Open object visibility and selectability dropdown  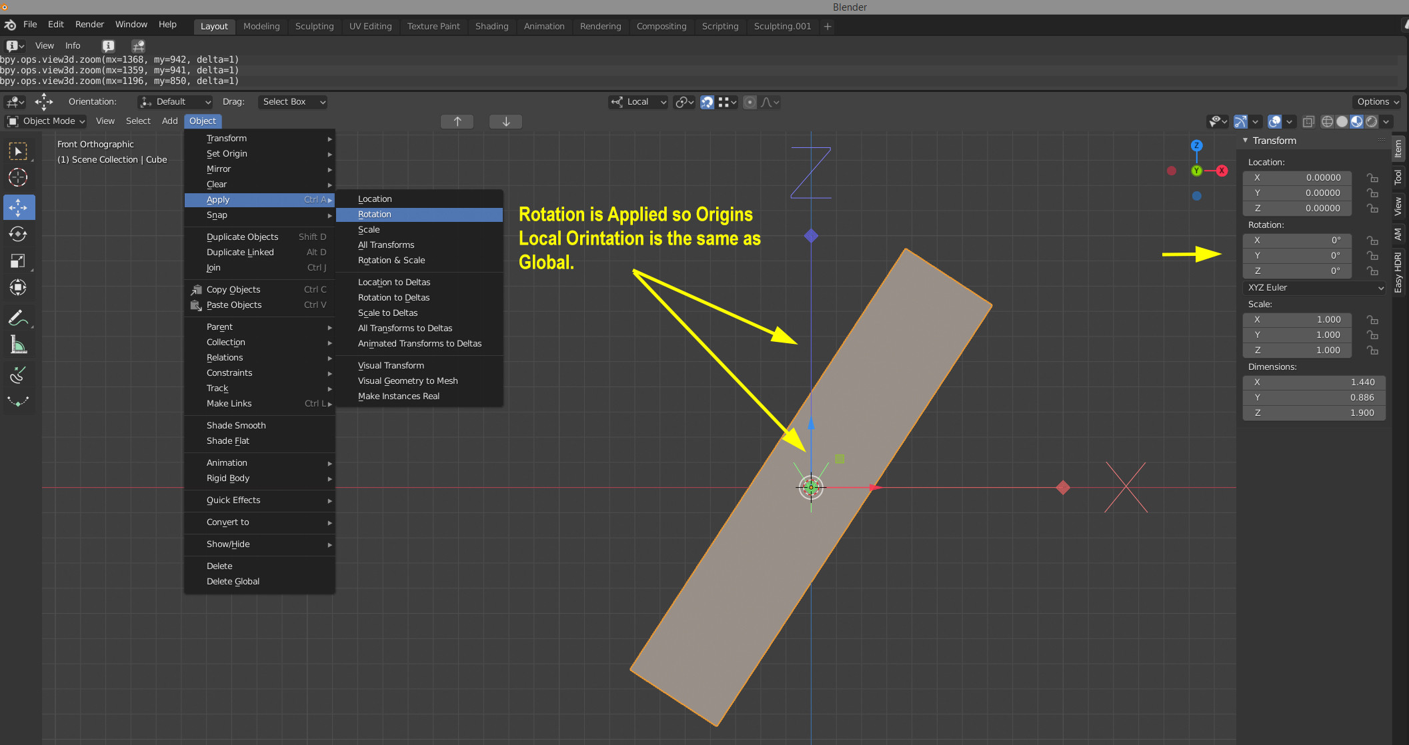pos(1218,121)
